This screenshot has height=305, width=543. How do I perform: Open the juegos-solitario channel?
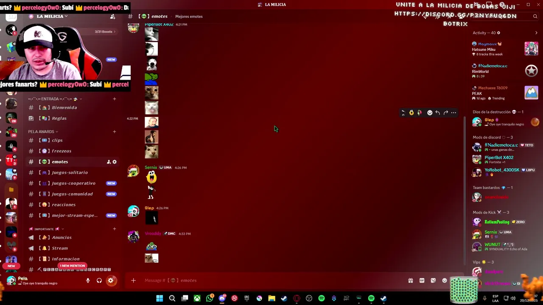73,172
